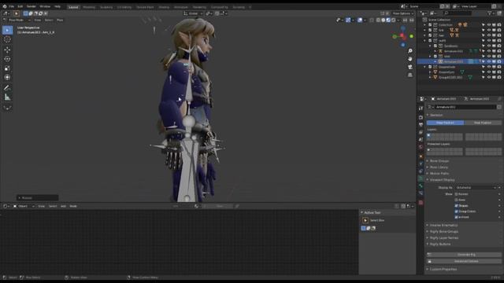Viewport: 504px width, 283px height.
Task: Open the Output properties tab icon
Action: tap(421, 125)
